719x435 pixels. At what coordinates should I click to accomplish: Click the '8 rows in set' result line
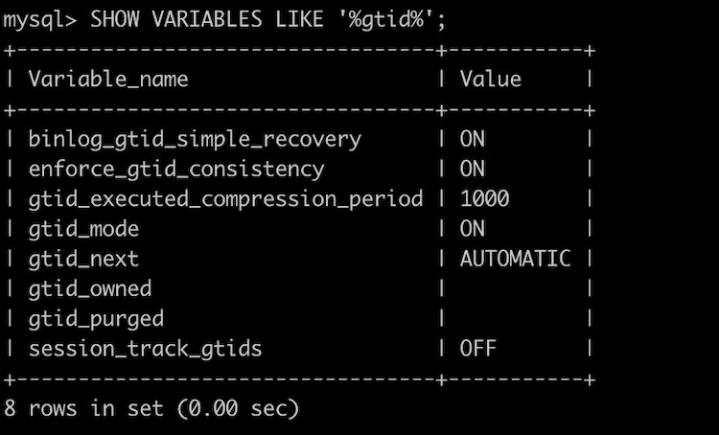click(x=151, y=408)
